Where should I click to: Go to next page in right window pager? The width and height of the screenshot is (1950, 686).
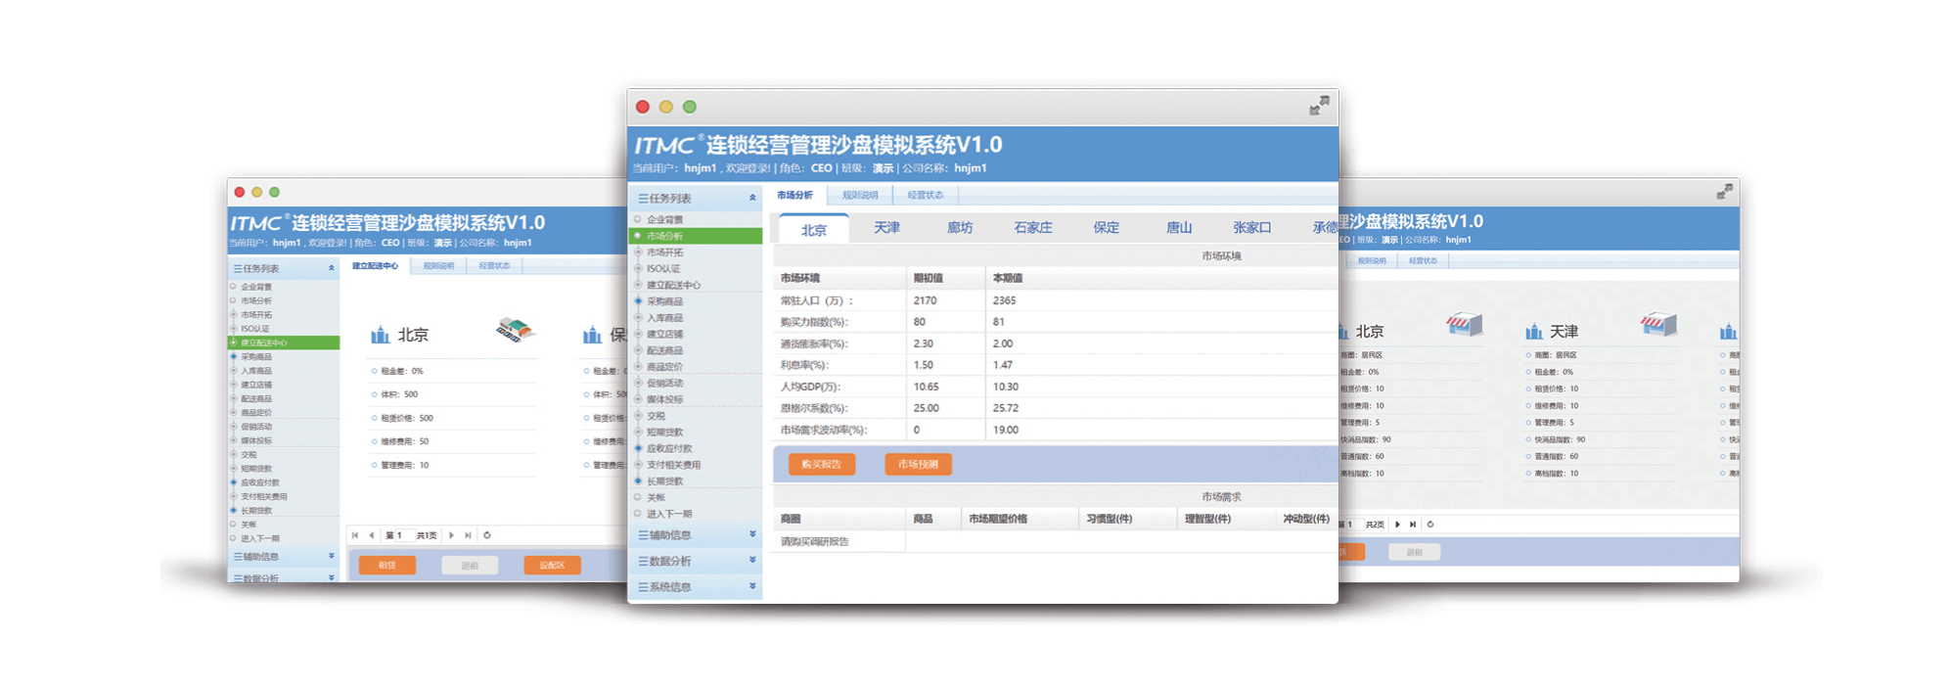(1397, 525)
